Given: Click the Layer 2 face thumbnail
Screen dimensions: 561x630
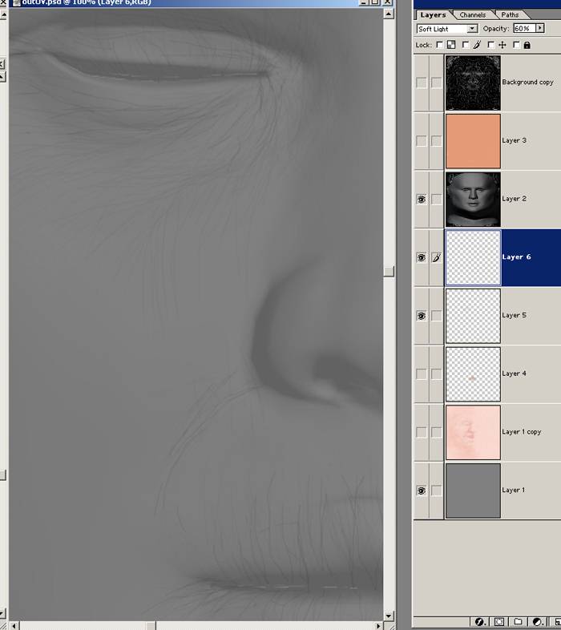Looking at the screenshot, I should (x=473, y=199).
